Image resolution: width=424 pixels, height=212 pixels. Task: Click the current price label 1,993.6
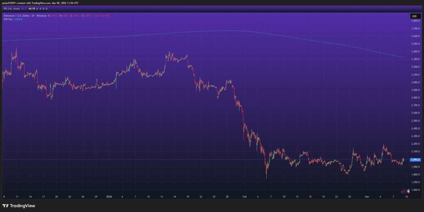[x=415, y=160]
